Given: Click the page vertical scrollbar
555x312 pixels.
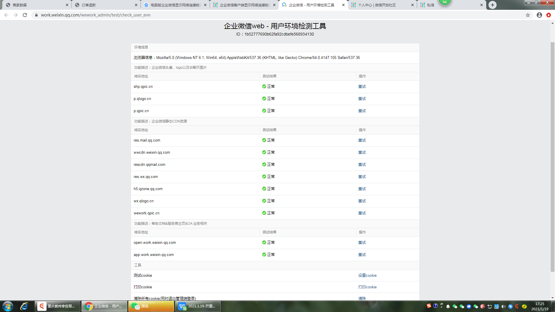Looking at the screenshot, I should coord(552,156).
